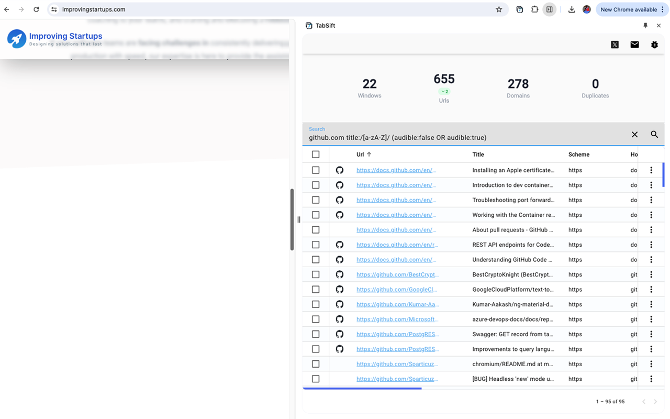This screenshot has height=419, width=670.
Task: Open the github.com/Kumar-Aa link
Action: pos(397,304)
